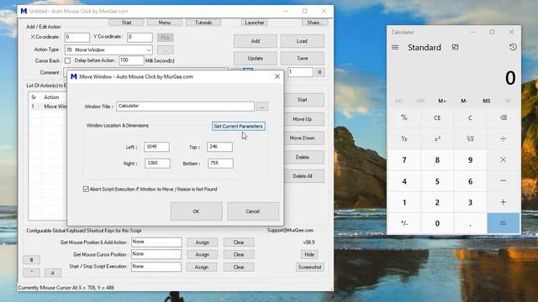
Task: Toggle Calculator keep-on-top icon beside Standard
Action: tap(456, 47)
